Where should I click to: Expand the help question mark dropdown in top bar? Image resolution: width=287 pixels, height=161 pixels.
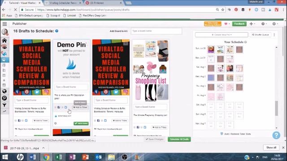click(x=264, y=24)
